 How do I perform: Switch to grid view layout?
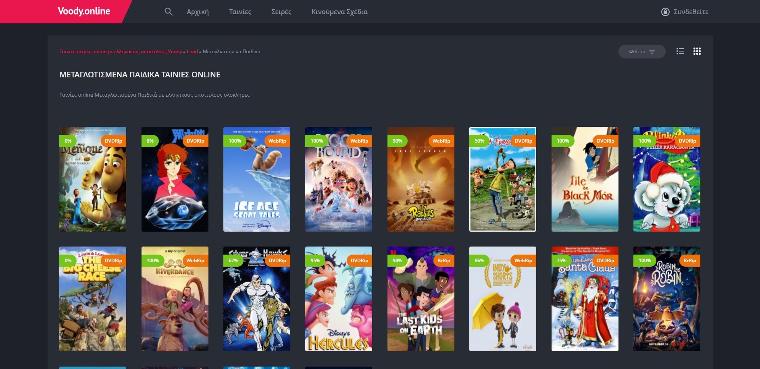point(697,51)
